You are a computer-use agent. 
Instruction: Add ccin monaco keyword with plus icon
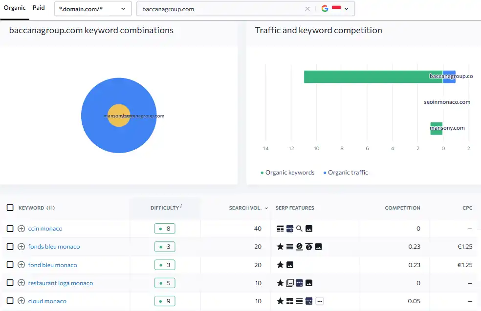[21, 229]
